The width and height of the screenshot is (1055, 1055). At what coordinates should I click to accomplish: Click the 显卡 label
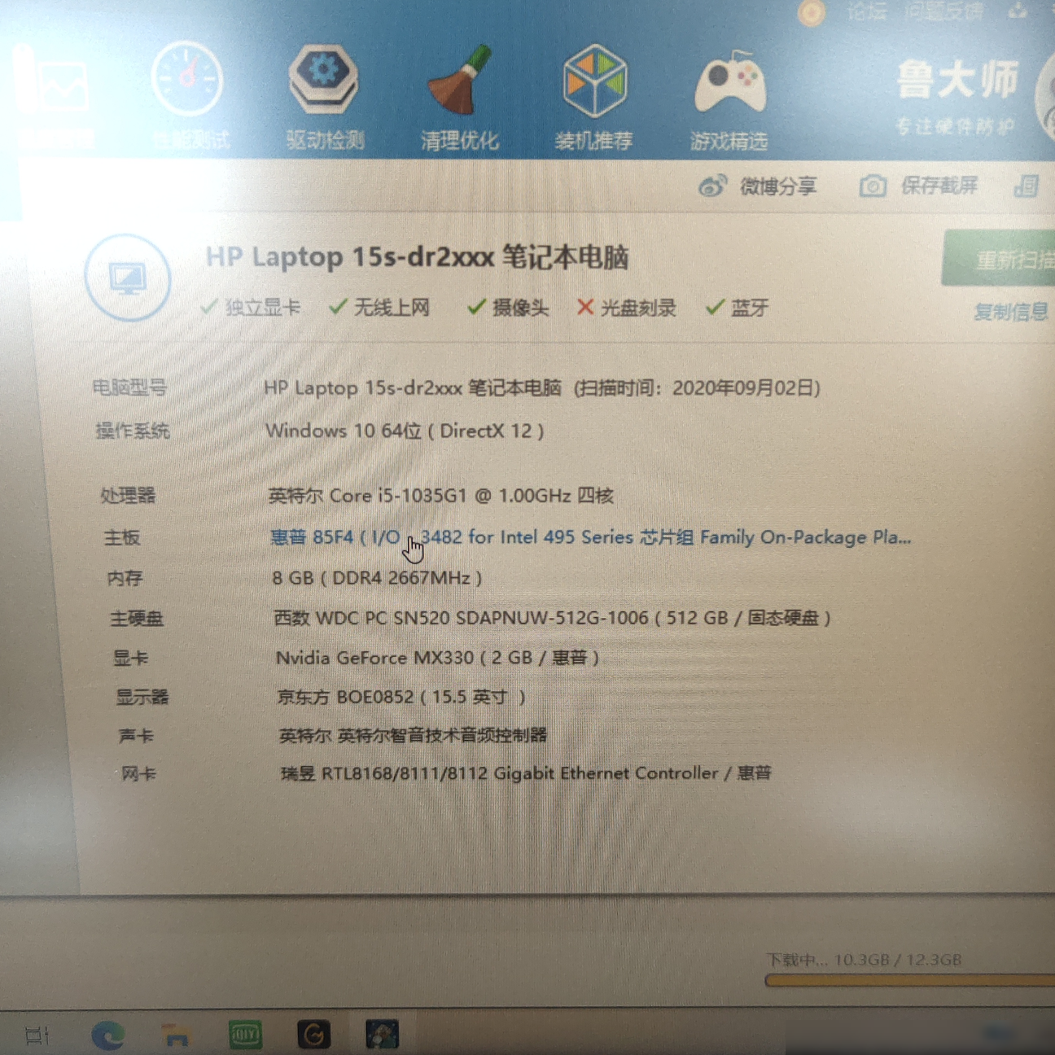[x=131, y=658]
